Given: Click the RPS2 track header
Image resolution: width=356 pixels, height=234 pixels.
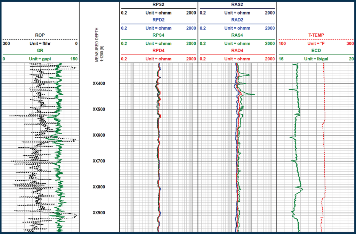Looking at the screenshot, I should (x=158, y=5).
